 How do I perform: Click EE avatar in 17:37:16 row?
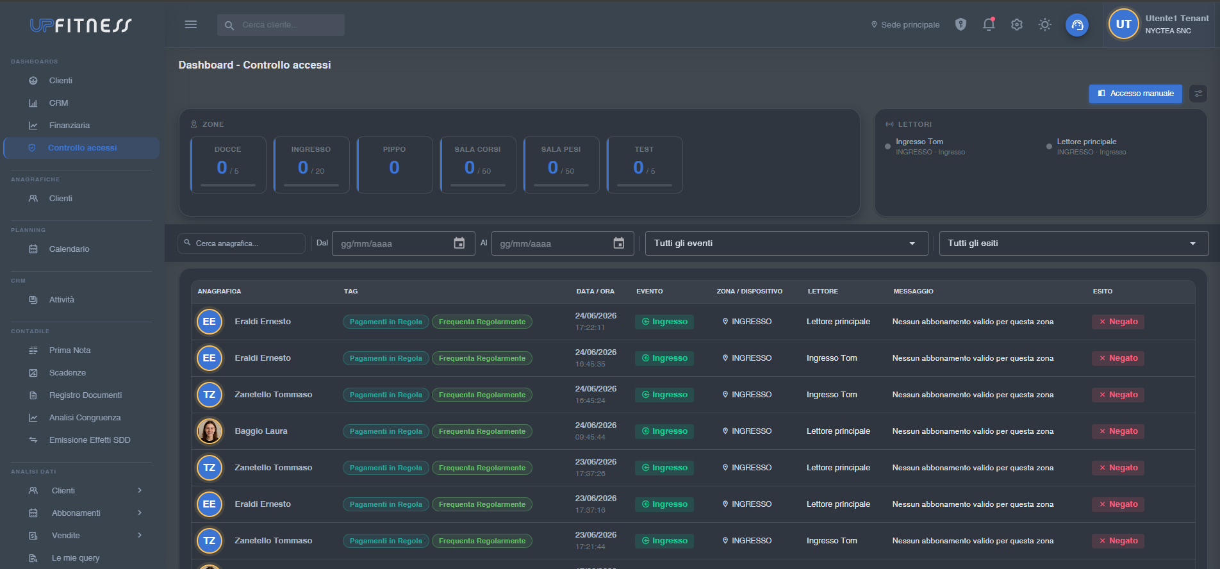coord(210,504)
